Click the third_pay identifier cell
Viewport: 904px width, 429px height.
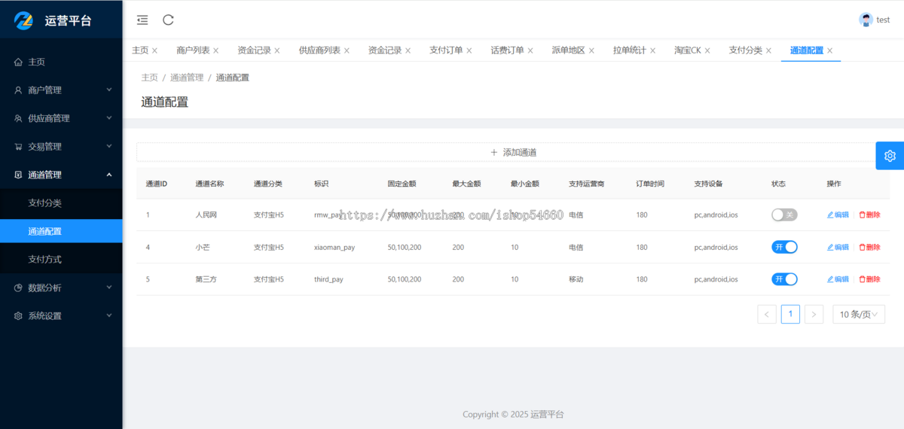pyautogui.click(x=328, y=279)
